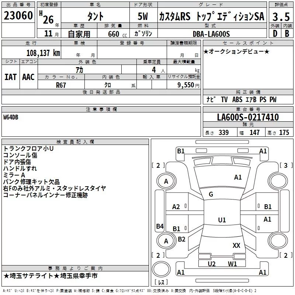Click the exterior grade letter D
Viewport: 295px width, 295px height.
pos(275,34)
